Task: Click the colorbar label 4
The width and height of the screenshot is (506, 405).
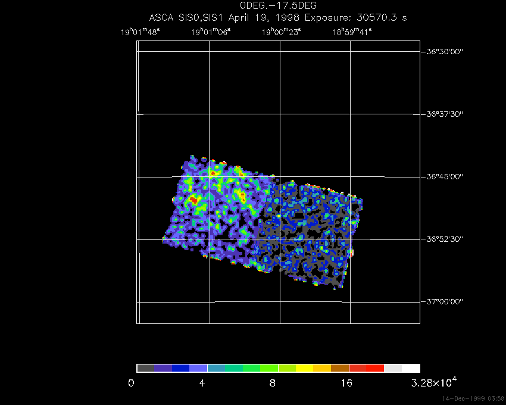Action: (202, 384)
